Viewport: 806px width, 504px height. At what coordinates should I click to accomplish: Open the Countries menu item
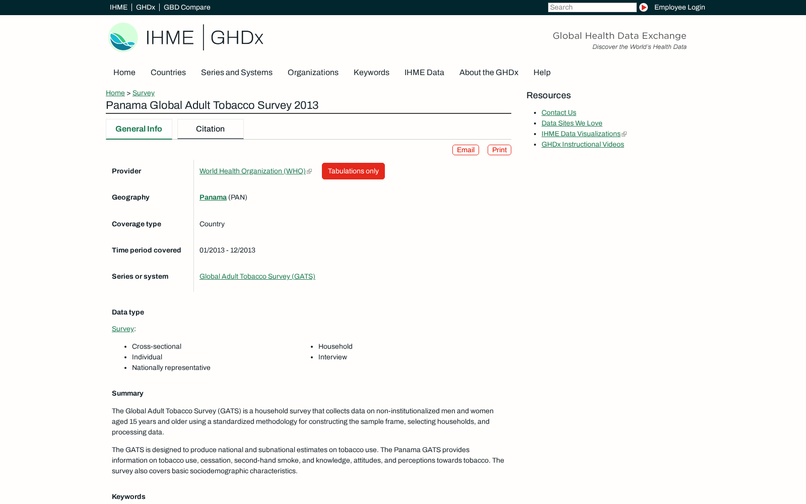click(168, 73)
